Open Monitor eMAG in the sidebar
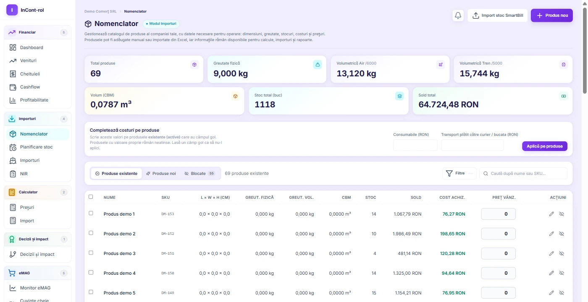Viewport: 588px width, 302px height. tap(38, 288)
